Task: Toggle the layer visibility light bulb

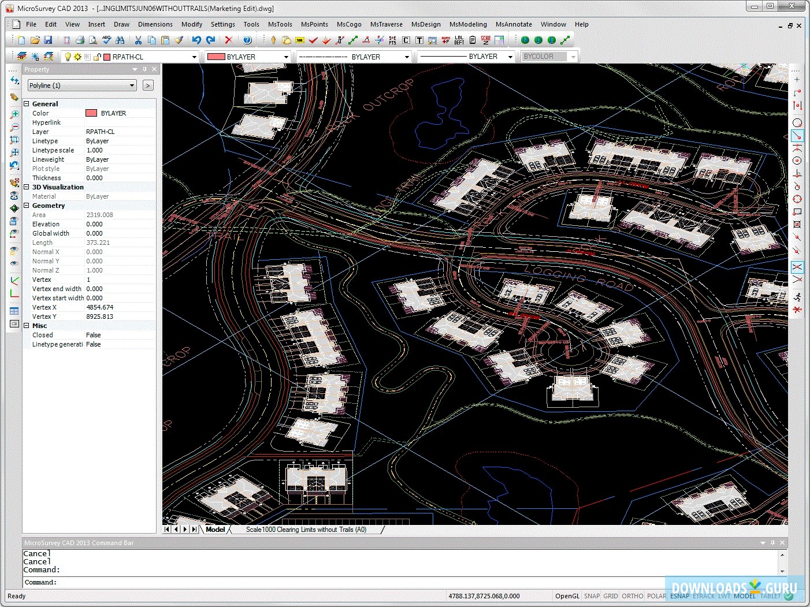Action: point(68,56)
